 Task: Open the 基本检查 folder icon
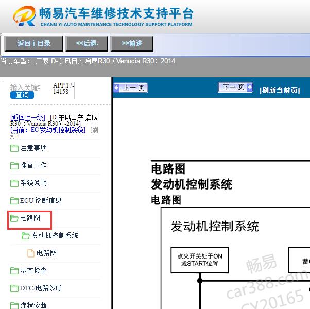click(14, 271)
